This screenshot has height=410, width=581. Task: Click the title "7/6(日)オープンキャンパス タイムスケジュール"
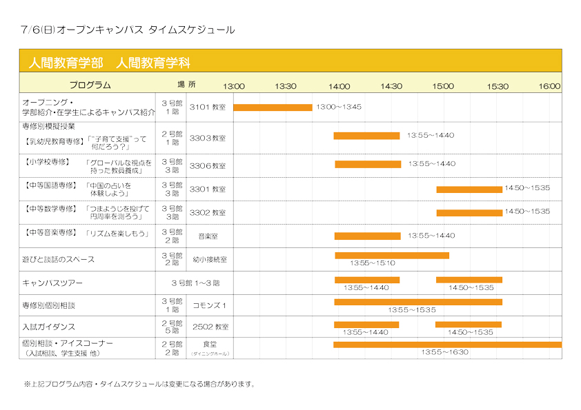click(x=128, y=30)
